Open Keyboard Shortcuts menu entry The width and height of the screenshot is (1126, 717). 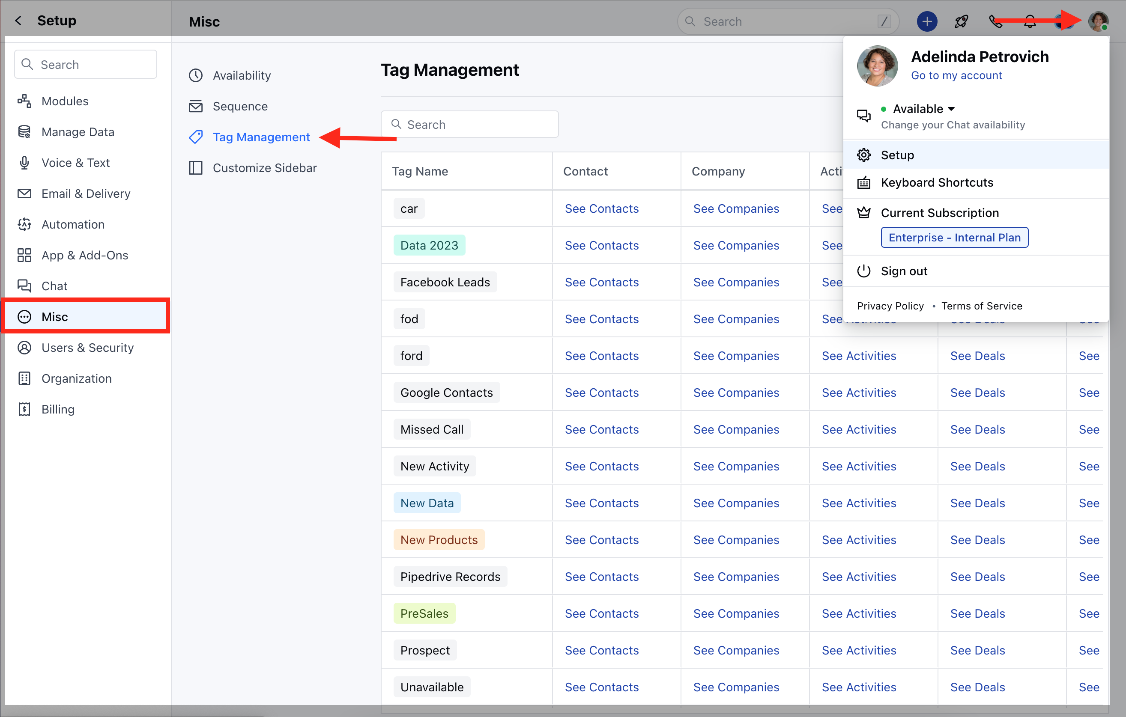click(x=937, y=182)
